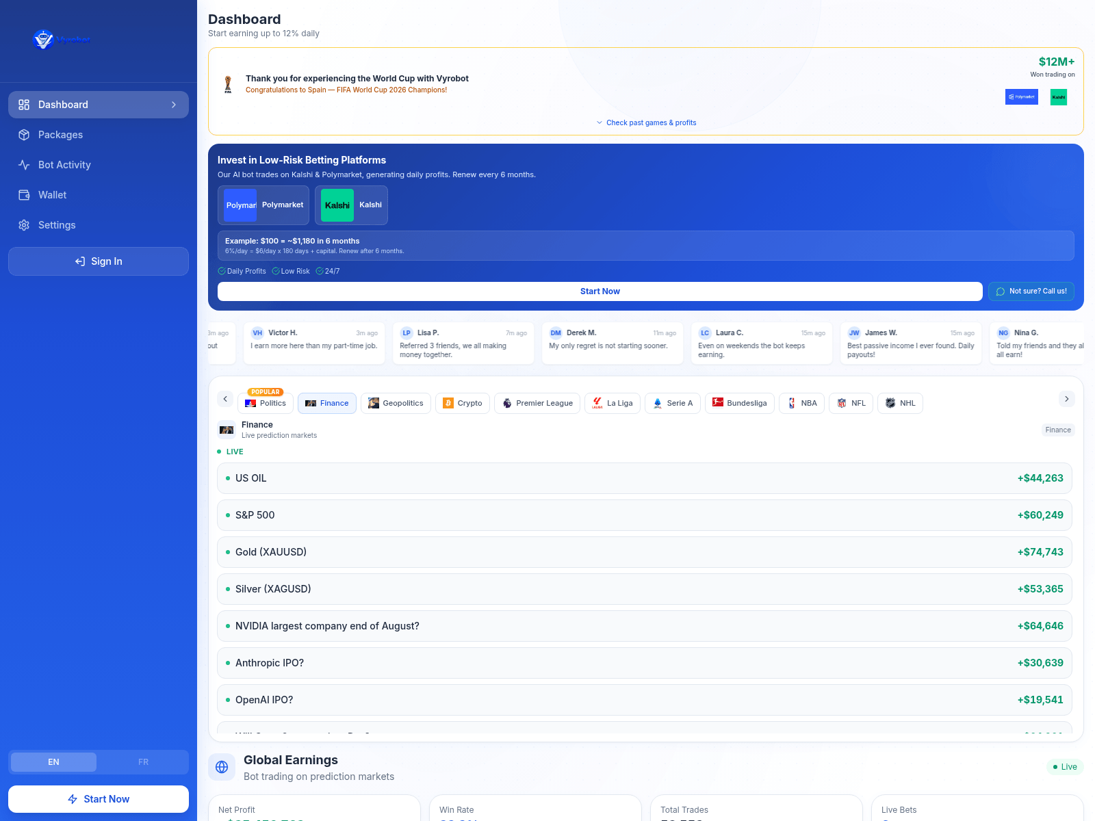Click the NFL shield icon
The image size is (1095, 821).
[x=842, y=404]
